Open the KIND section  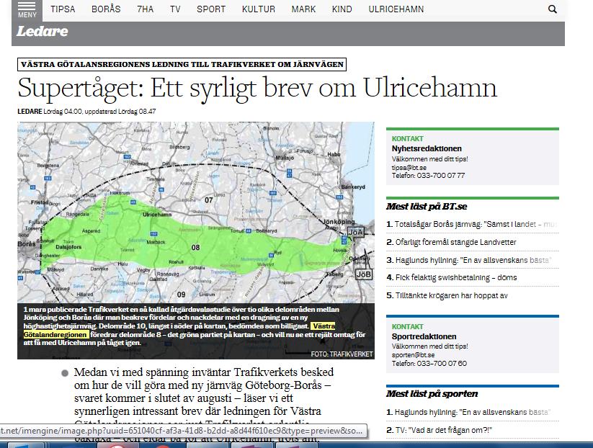(342, 9)
